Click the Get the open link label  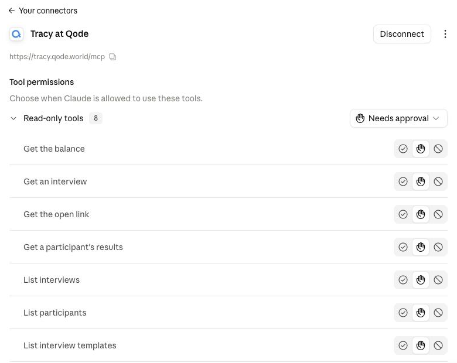pos(56,214)
